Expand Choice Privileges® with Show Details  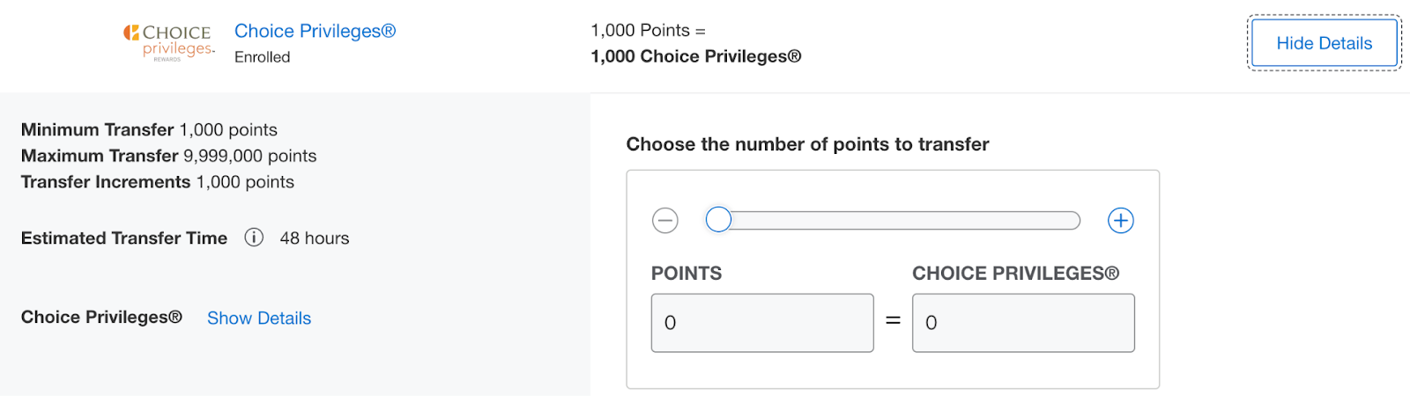click(259, 318)
